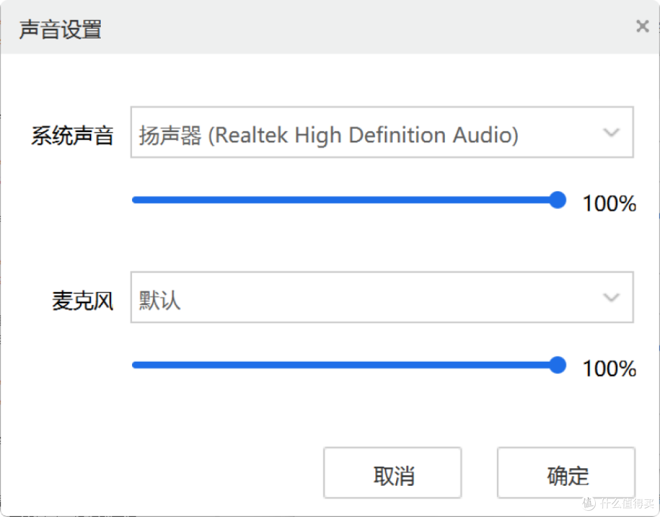
Task: Select the 默认 microphone entry text
Action: click(159, 301)
